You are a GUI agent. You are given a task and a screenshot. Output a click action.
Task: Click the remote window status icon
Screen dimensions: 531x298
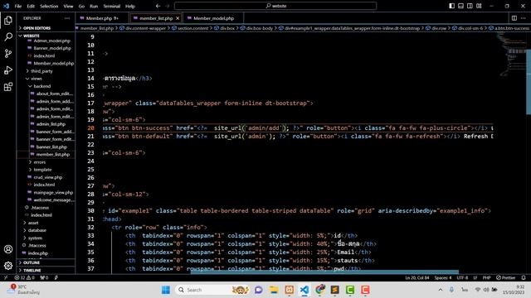coord(6,278)
